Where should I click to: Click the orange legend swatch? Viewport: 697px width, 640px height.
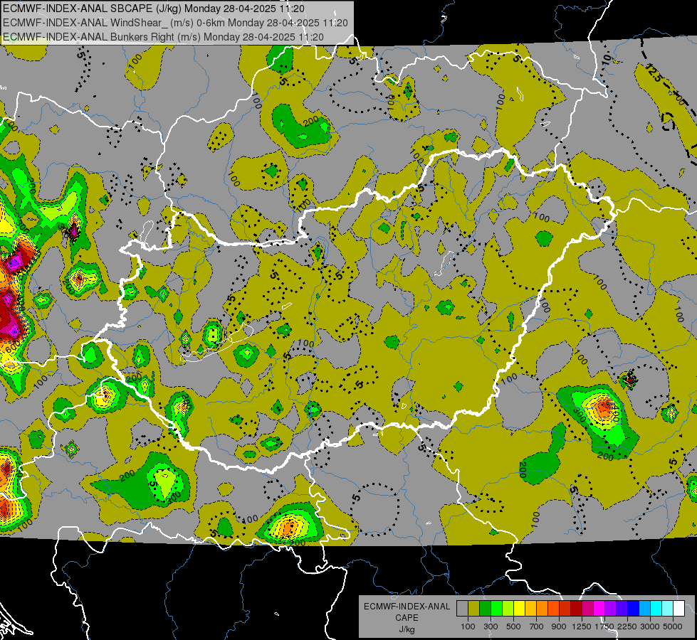tap(543, 608)
